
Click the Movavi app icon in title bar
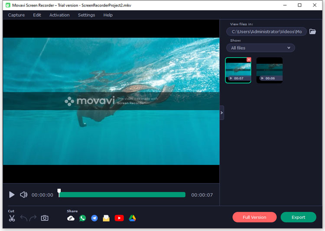pos(8,5)
